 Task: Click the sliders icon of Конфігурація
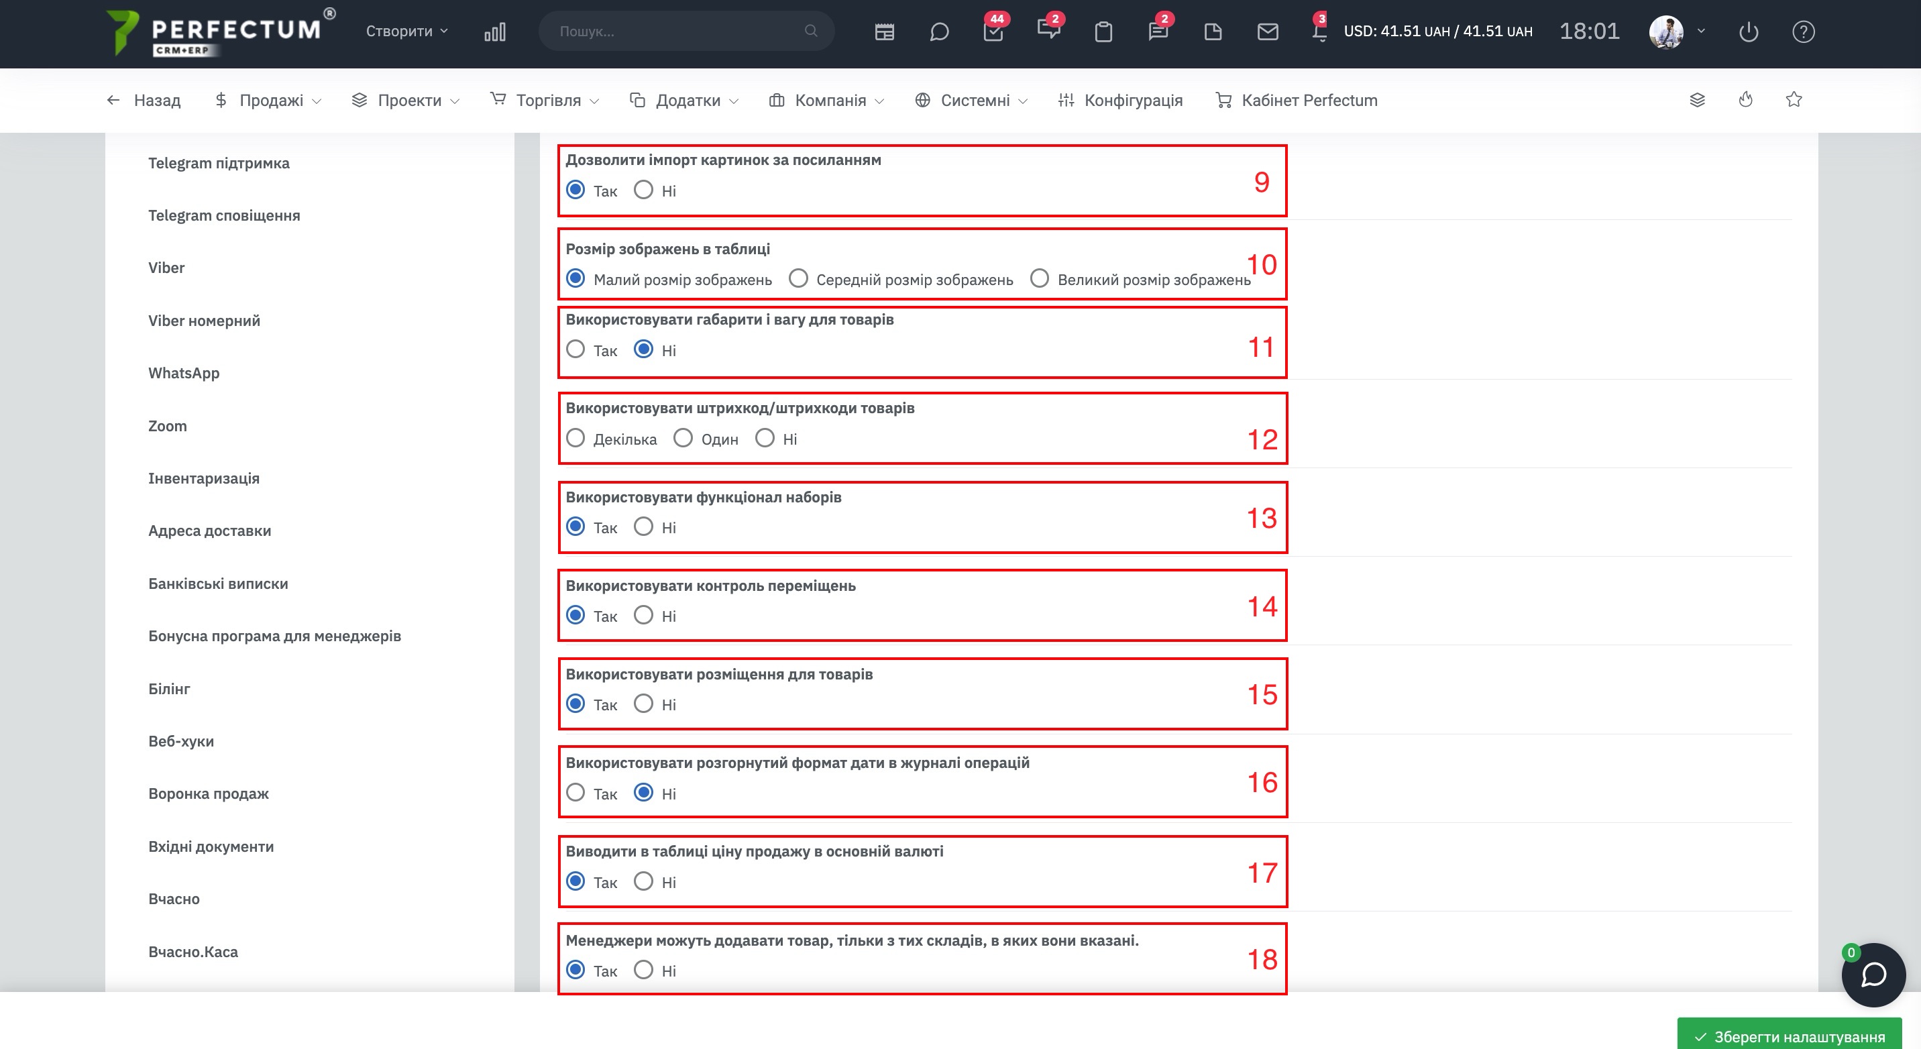[x=1066, y=100]
